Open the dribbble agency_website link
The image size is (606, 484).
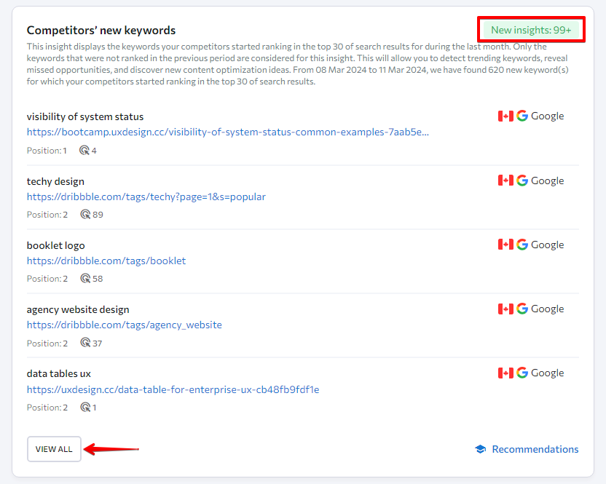tap(125, 325)
